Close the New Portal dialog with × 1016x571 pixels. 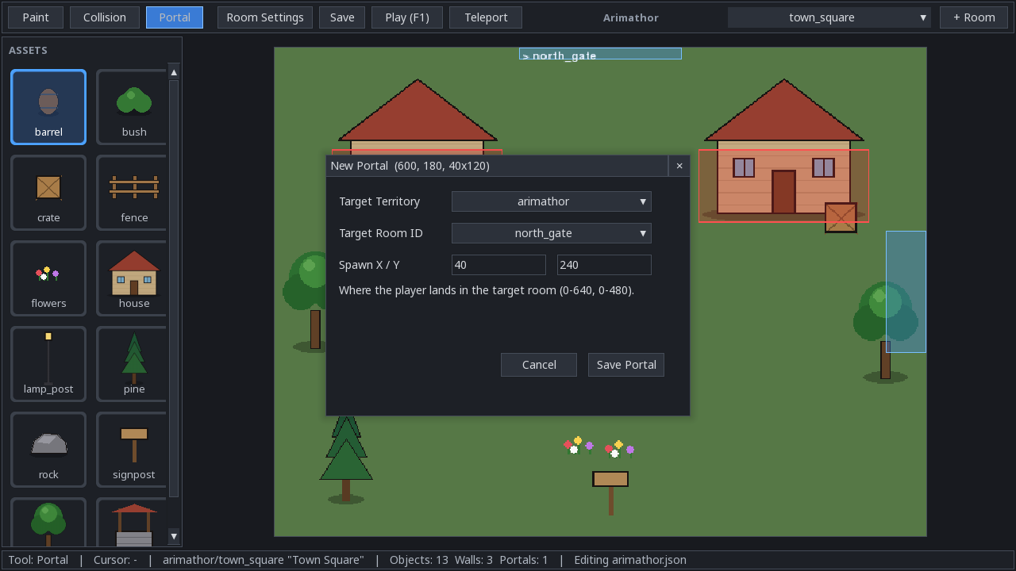point(679,166)
